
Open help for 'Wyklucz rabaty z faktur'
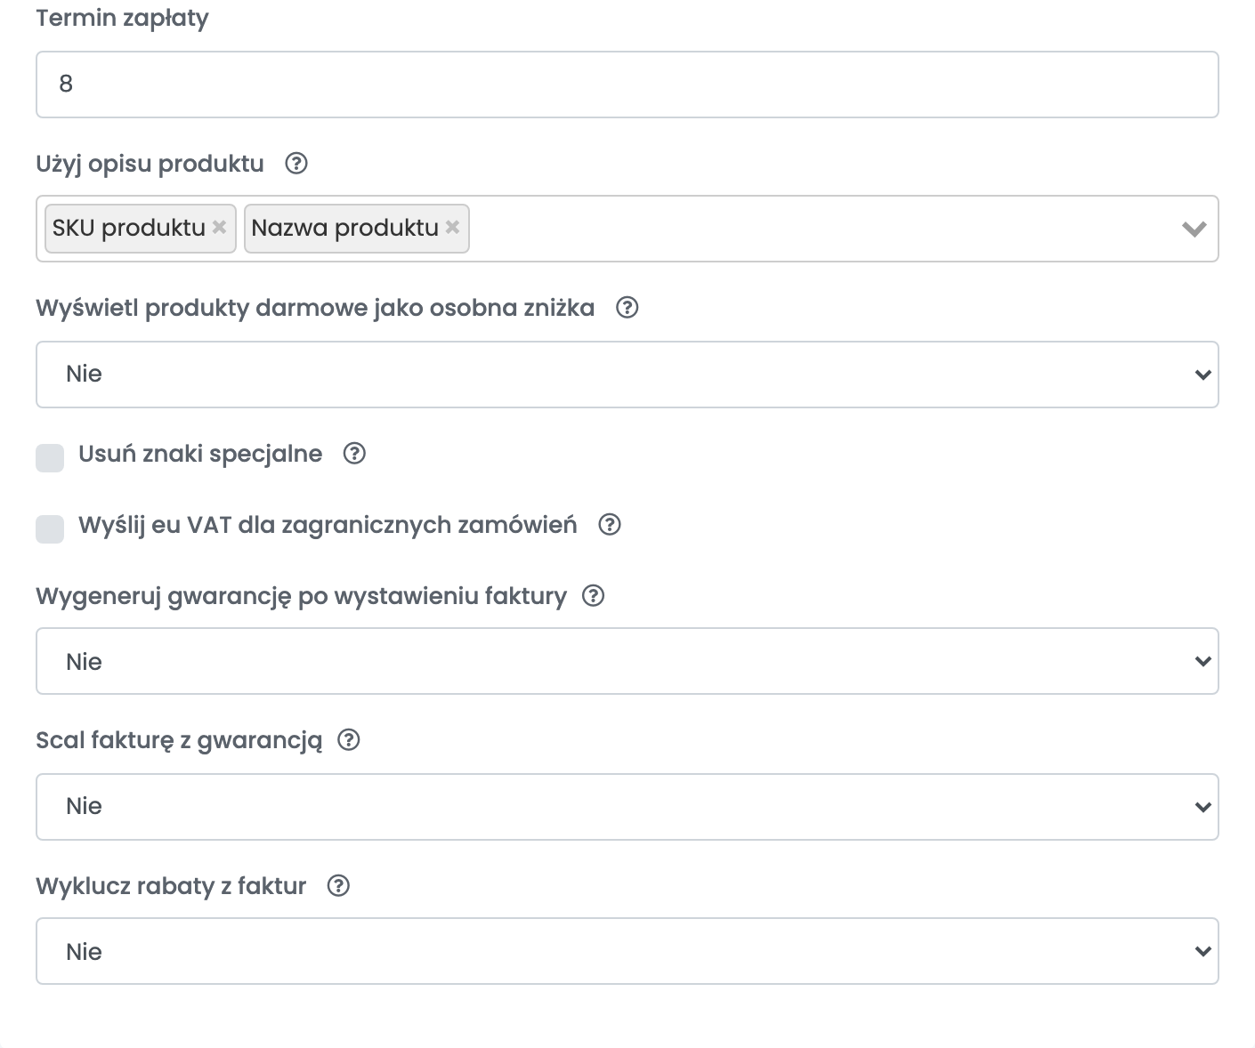click(x=339, y=886)
